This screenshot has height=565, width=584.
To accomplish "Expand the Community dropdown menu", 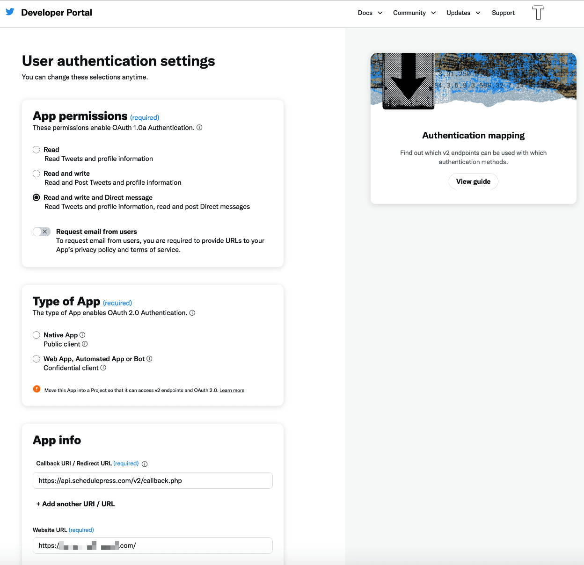I will (415, 13).
